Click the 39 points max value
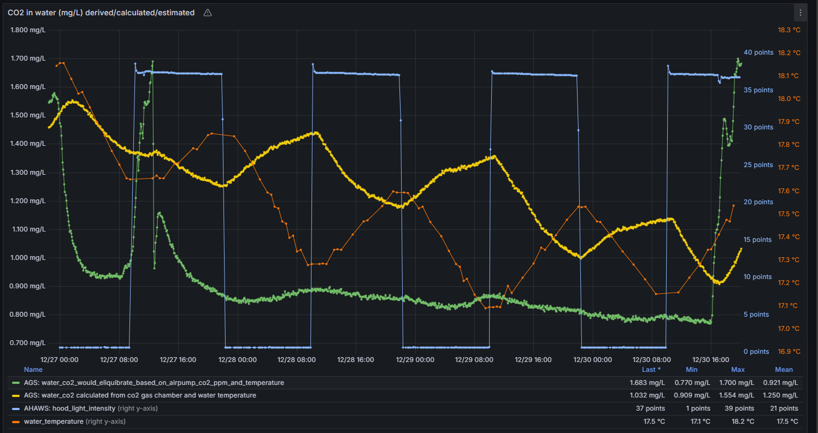Screen dimensions: 818x433 tap(739, 408)
